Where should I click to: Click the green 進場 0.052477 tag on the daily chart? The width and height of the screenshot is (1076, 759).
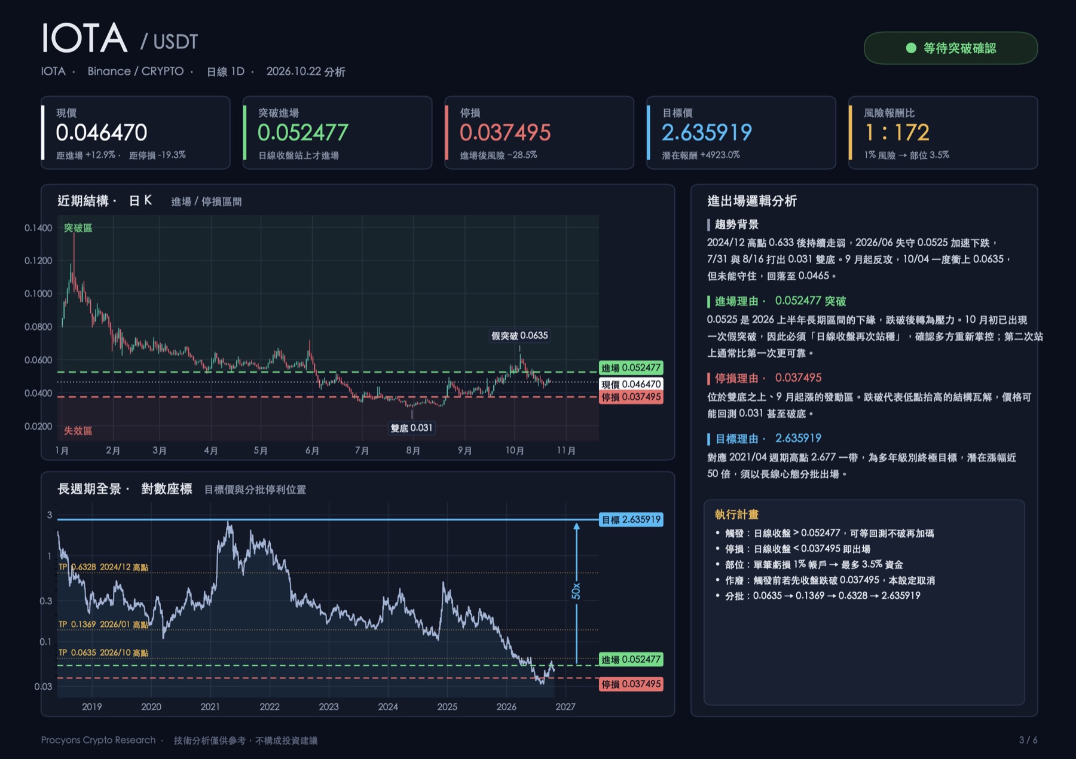[631, 368]
